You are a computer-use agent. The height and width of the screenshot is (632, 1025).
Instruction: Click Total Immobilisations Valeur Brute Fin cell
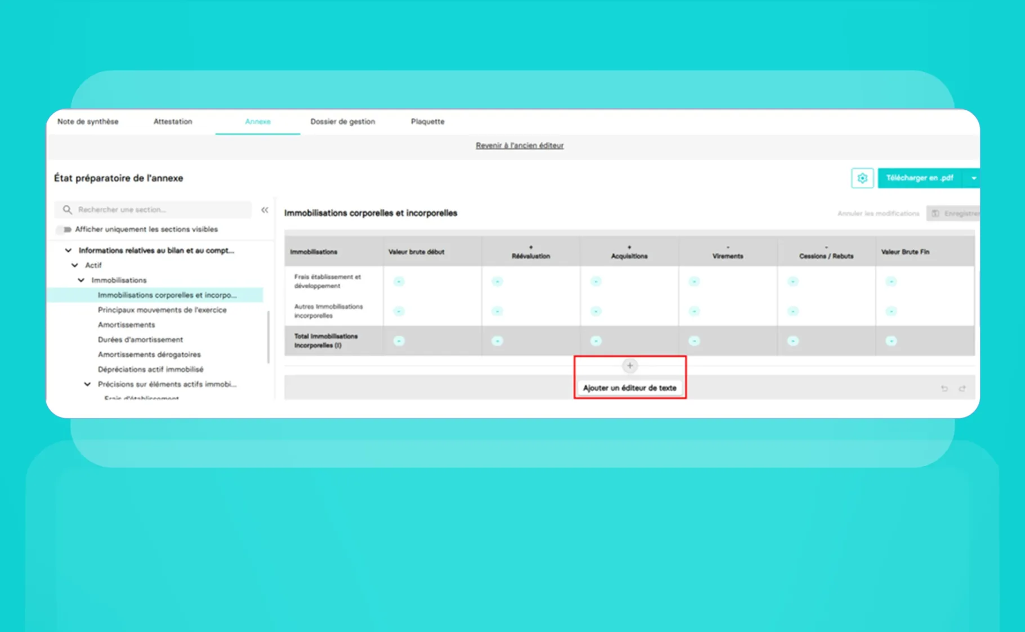pyautogui.click(x=925, y=341)
